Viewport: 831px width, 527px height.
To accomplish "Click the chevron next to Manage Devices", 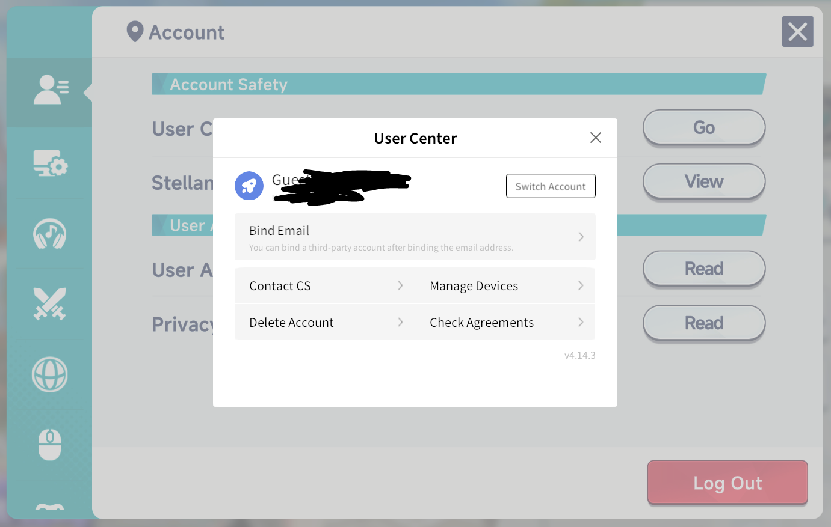I will point(581,285).
